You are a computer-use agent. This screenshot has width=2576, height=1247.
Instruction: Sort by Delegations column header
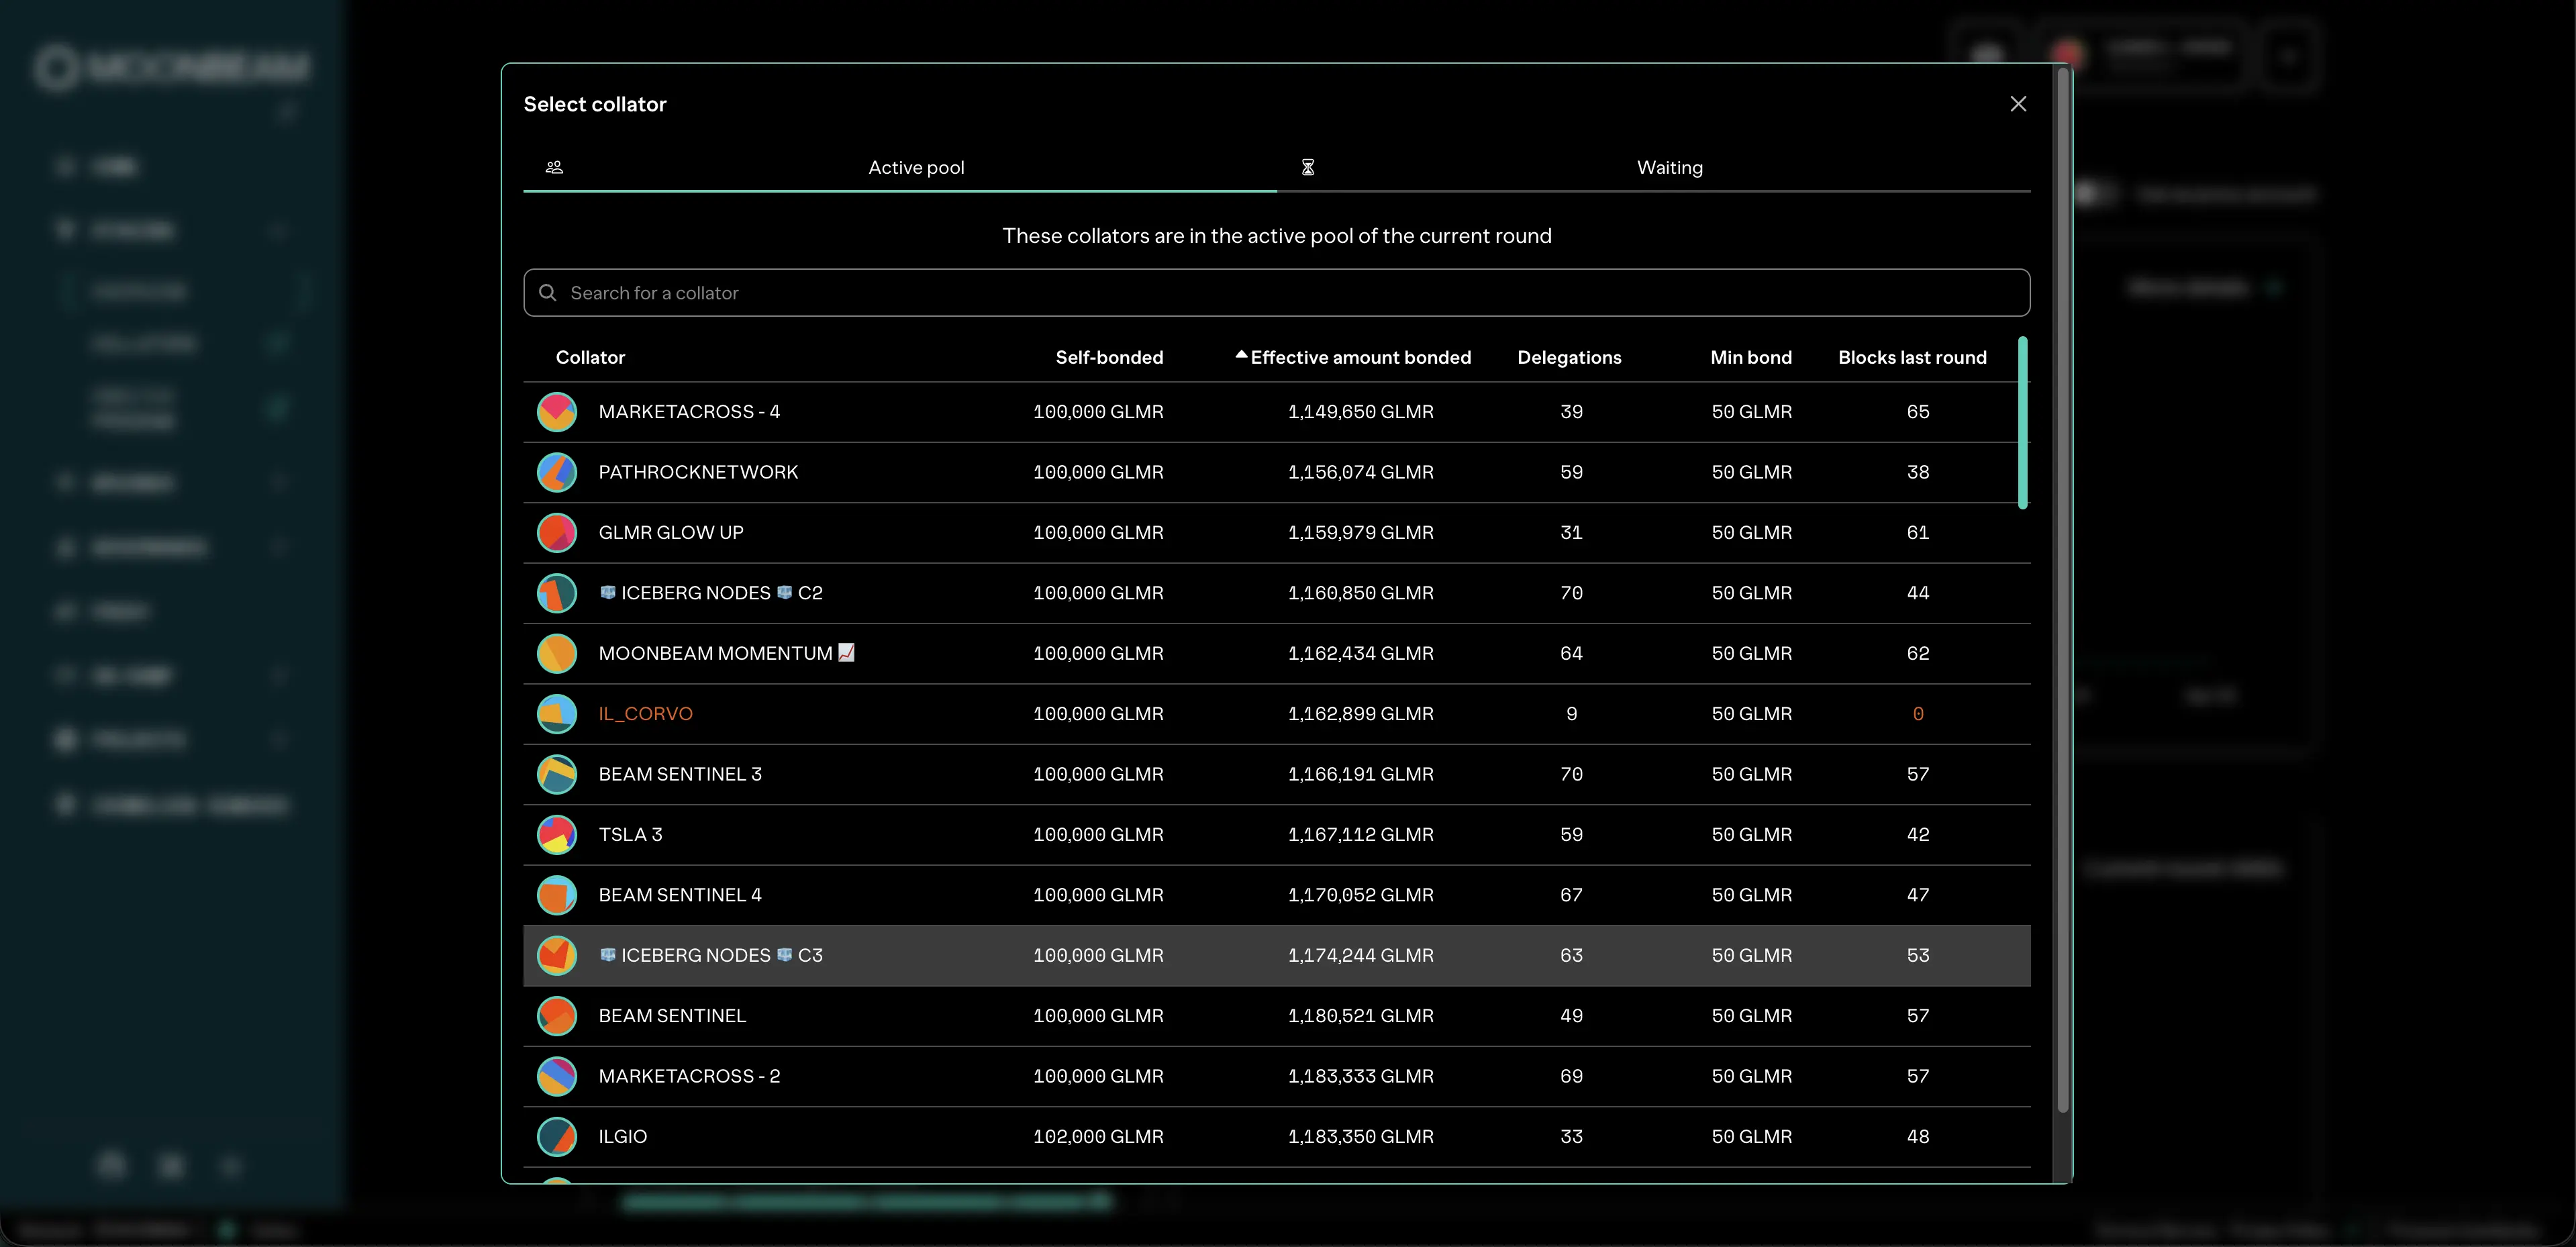[x=1569, y=358]
